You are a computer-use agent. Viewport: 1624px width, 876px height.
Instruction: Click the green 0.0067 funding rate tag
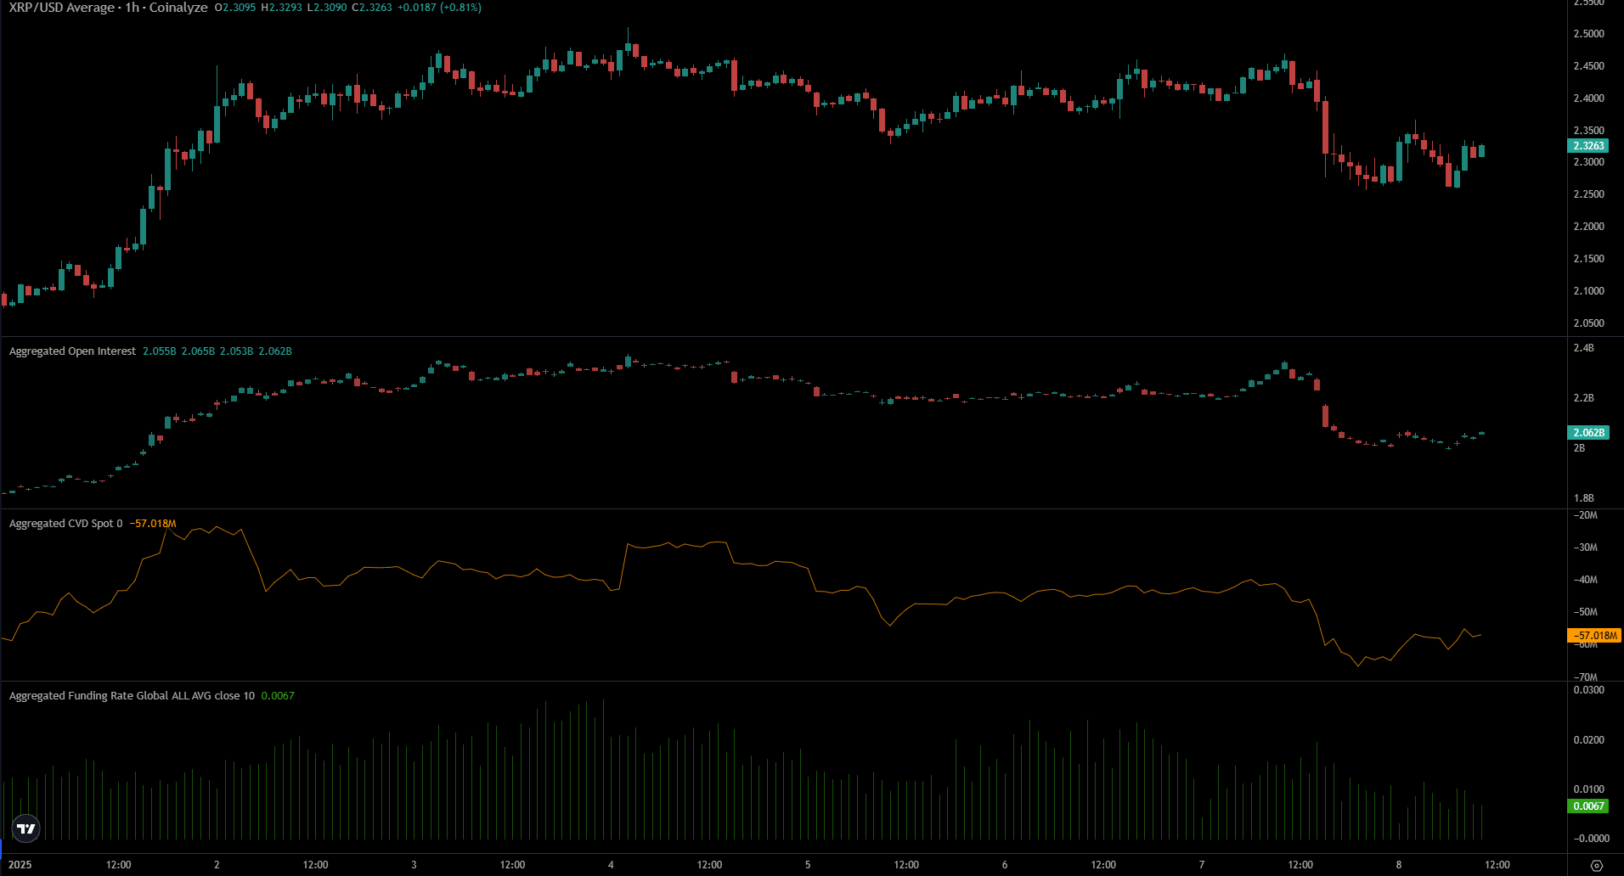coord(1587,806)
